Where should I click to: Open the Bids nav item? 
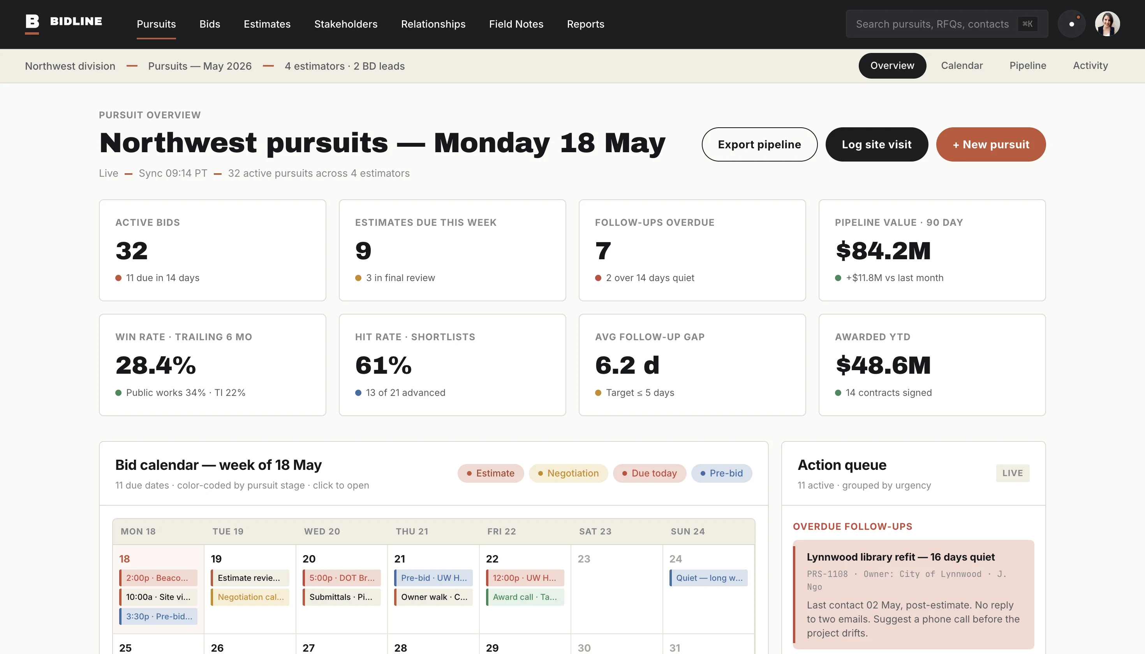[210, 24]
